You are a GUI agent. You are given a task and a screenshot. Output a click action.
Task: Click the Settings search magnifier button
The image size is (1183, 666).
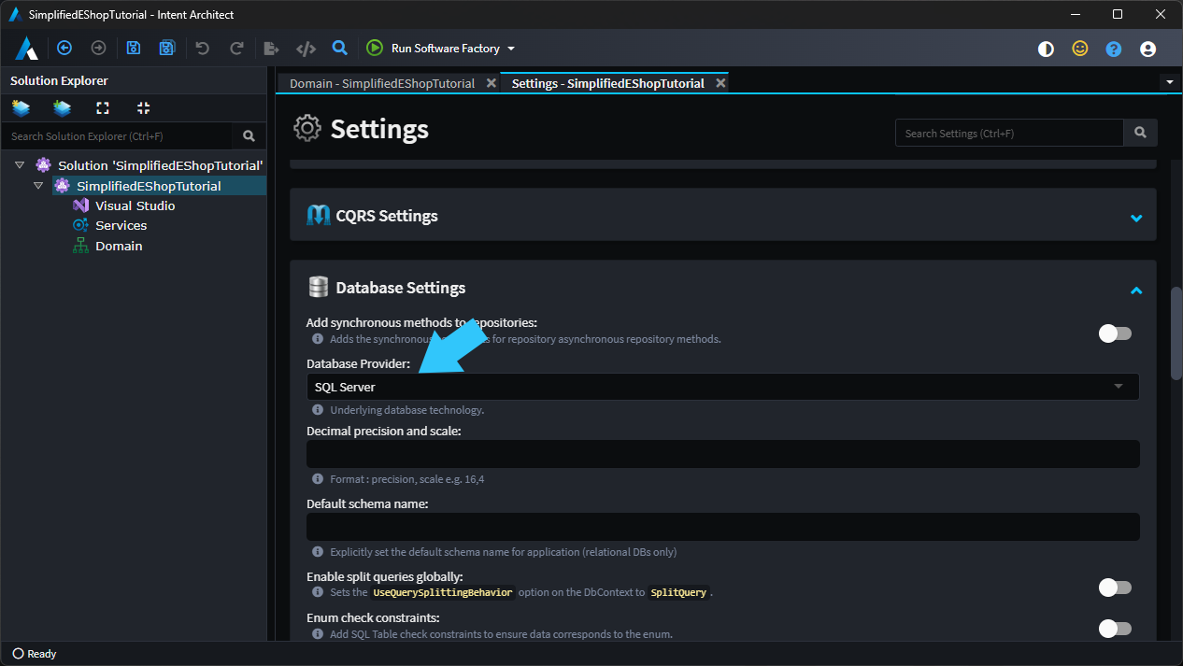pos(1140,133)
